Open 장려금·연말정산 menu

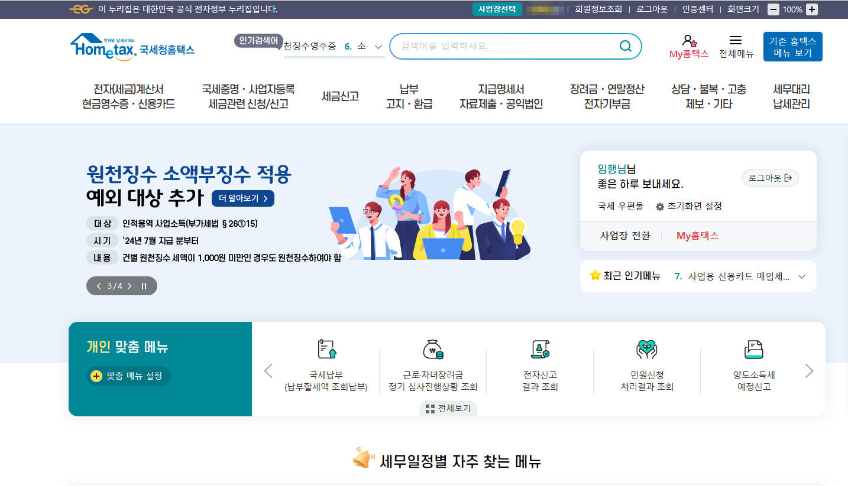tap(607, 97)
